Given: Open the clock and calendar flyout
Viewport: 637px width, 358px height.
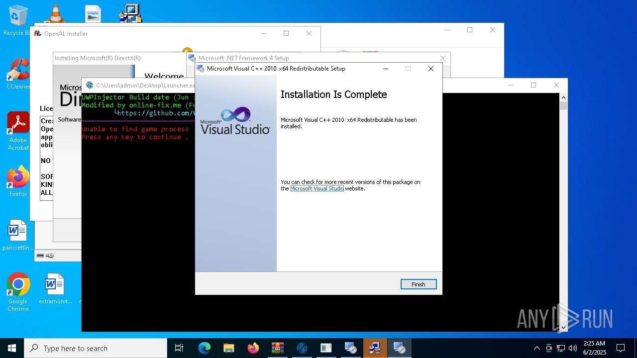Looking at the screenshot, I should click(x=594, y=348).
